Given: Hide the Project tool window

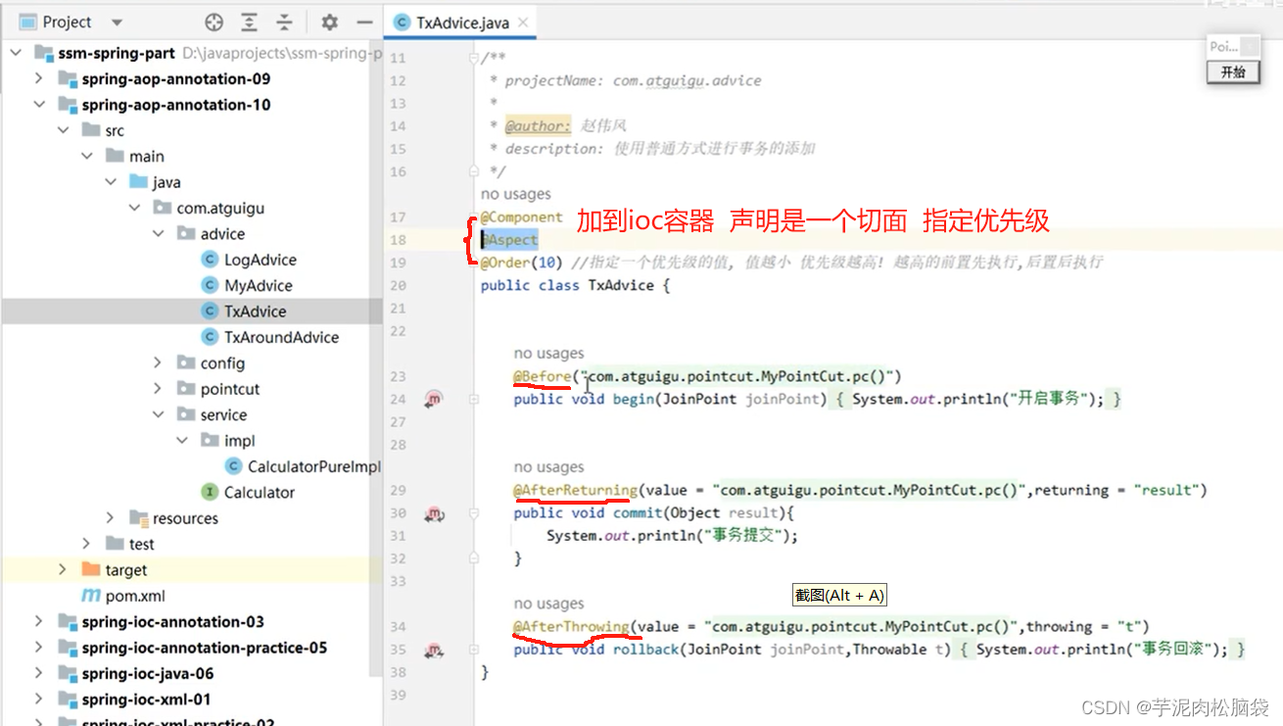Looking at the screenshot, I should tap(364, 23).
